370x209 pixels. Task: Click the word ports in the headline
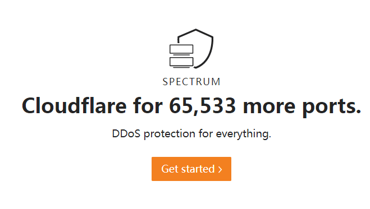tap(332, 108)
